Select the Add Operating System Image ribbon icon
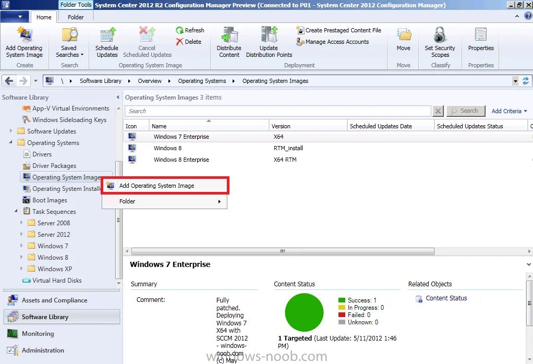 [24, 42]
